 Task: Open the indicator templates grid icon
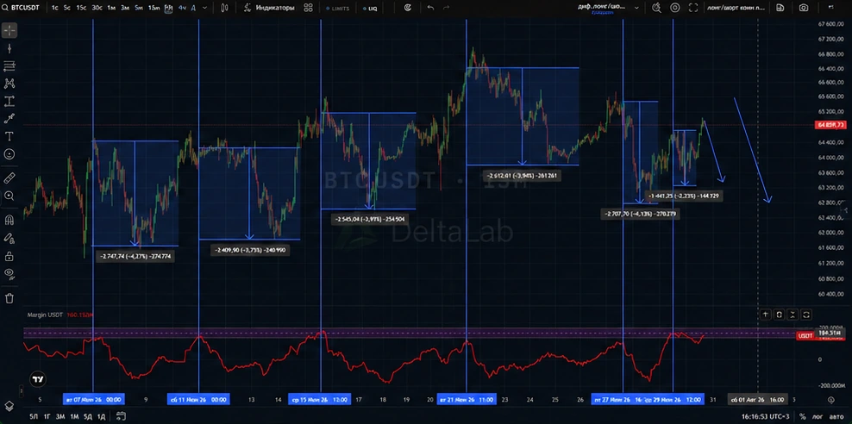(x=308, y=8)
